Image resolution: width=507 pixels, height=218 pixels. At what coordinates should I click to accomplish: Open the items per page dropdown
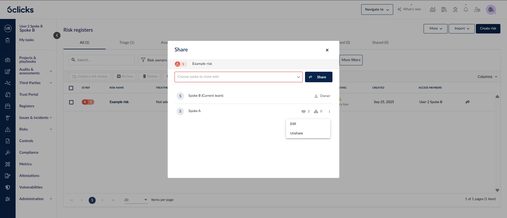136,200
